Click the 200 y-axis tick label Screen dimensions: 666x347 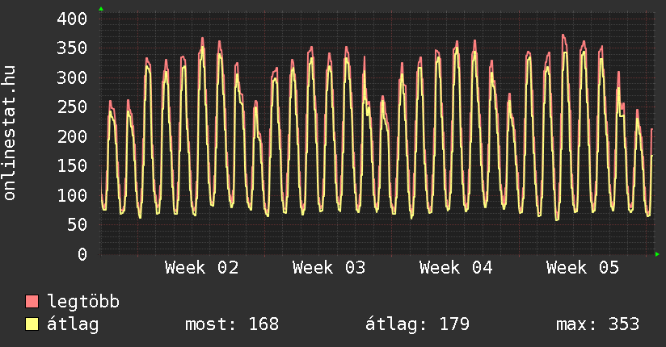(73, 136)
